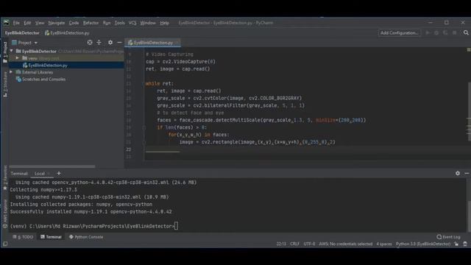Click the tool windows quick access icon
Image resolution: width=471 pixels, height=265 pixels.
[x=5, y=244]
